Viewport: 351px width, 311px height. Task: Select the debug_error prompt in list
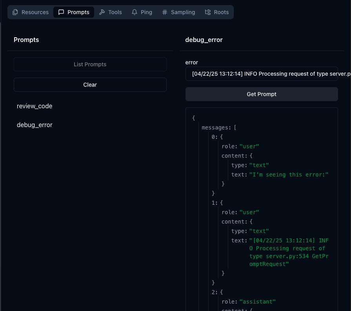[35, 125]
